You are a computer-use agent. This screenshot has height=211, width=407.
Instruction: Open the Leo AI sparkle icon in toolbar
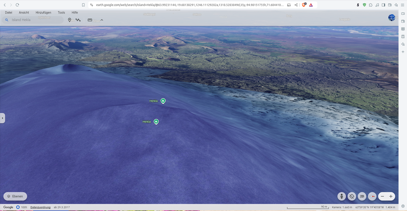396,5
